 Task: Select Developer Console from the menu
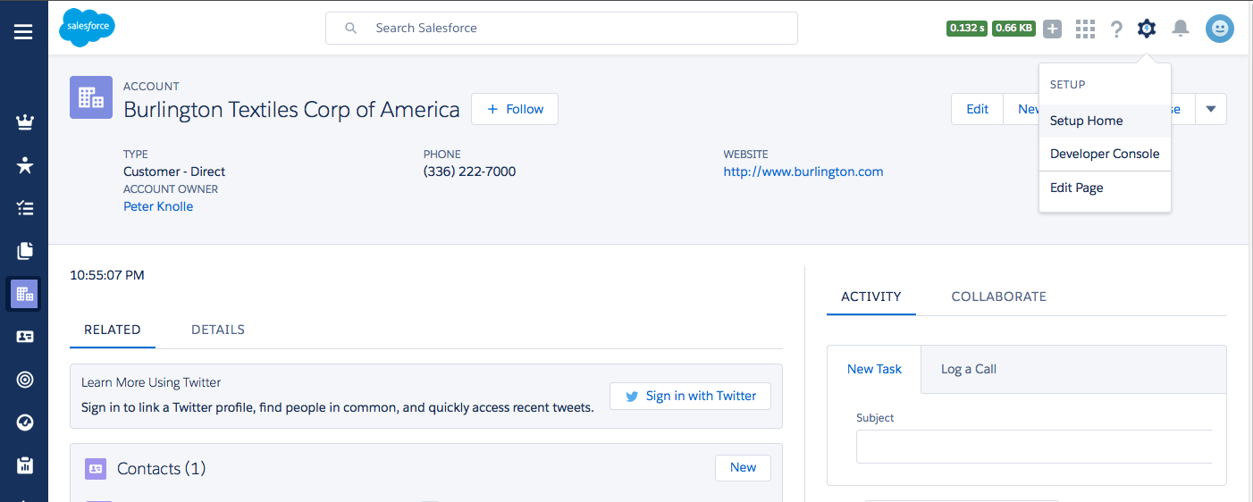tap(1105, 154)
